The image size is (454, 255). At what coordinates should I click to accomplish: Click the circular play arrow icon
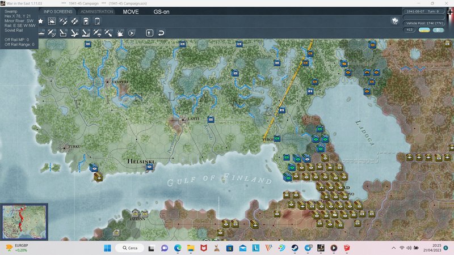pyautogui.click(x=132, y=33)
